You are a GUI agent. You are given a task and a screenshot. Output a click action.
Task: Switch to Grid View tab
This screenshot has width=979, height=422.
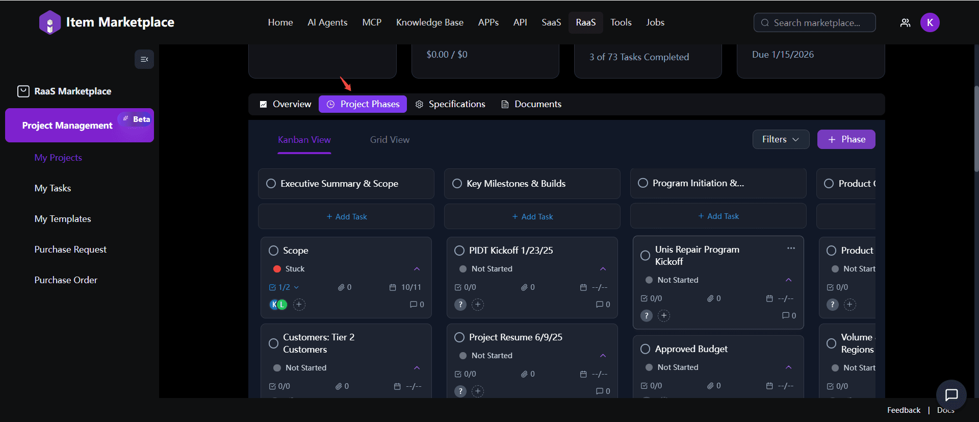click(390, 140)
